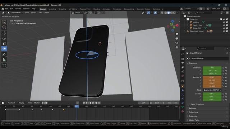The height and width of the screenshot is (129, 230).
Task: Click the orange keyframe on the timeline
Action: click(64, 110)
